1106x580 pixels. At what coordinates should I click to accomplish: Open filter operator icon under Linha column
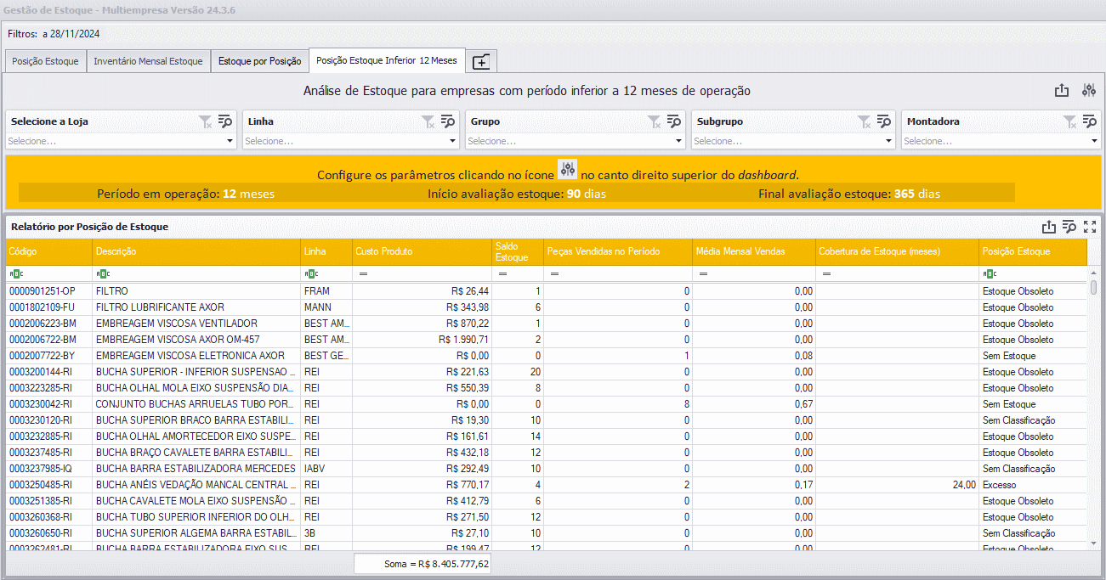click(x=311, y=273)
